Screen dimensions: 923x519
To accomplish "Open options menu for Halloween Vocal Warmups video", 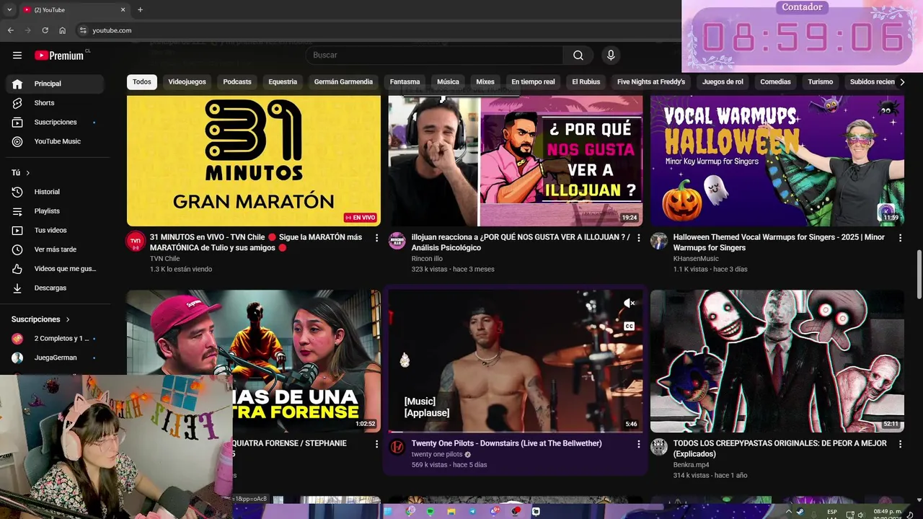I will coord(900,238).
